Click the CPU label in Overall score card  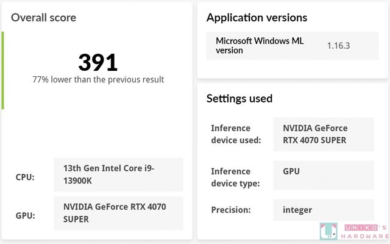point(25,178)
